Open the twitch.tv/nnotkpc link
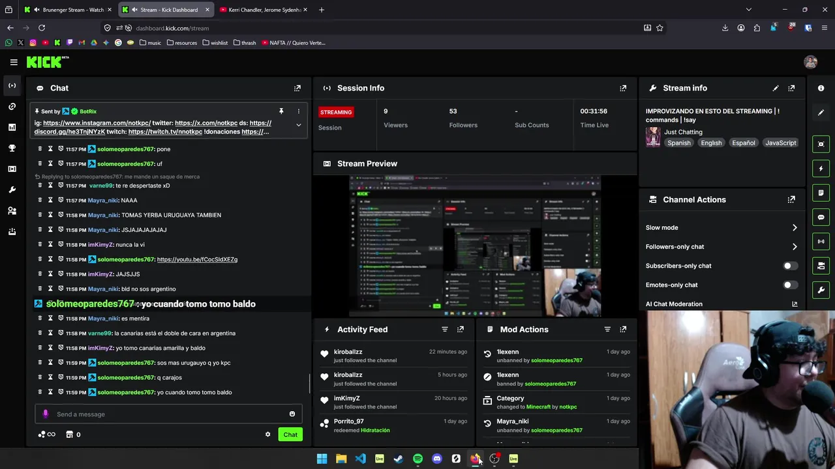835x469 pixels. tap(165, 132)
